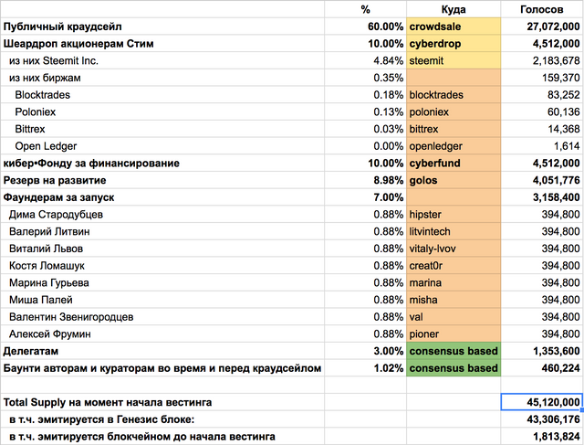
Task: Select the 'misha' account cell
Action: tap(454, 300)
